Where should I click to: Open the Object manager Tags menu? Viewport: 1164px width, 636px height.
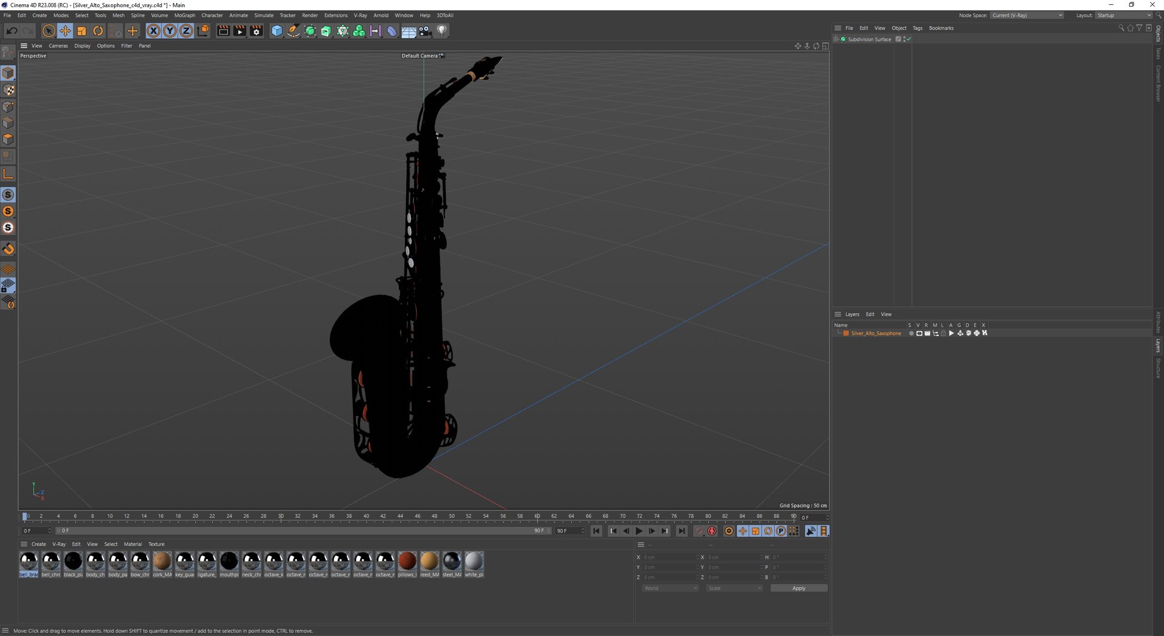coord(917,28)
